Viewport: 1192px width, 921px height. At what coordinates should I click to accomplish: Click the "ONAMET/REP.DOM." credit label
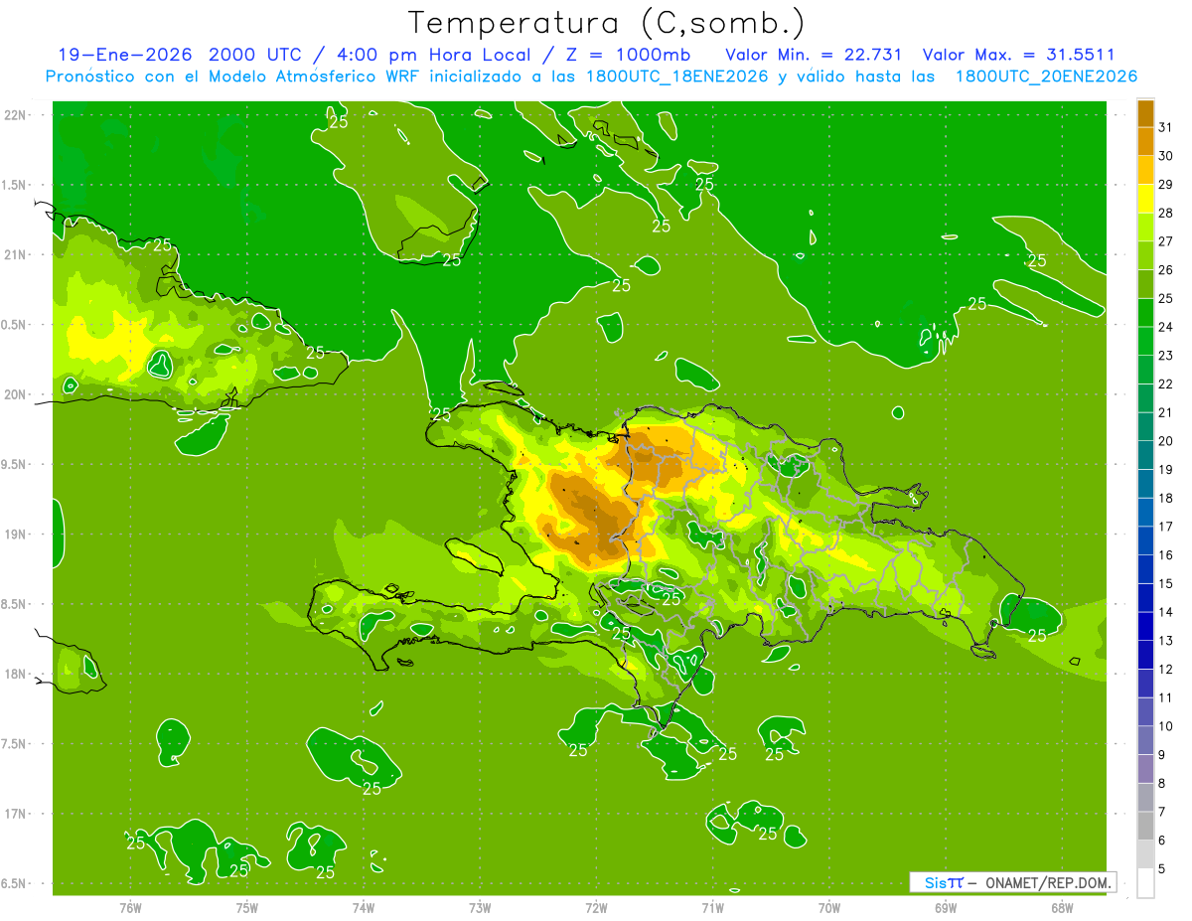(x=1047, y=882)
